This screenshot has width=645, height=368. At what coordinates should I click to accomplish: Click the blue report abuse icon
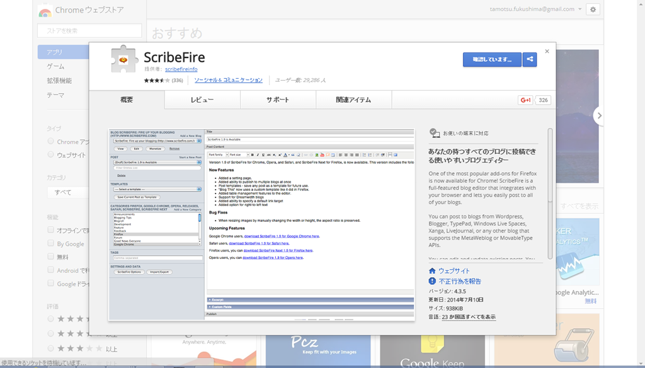tap(433, 281)
